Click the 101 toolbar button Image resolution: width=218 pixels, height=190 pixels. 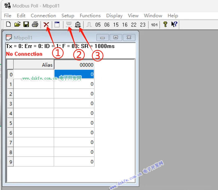coord(154,25)
